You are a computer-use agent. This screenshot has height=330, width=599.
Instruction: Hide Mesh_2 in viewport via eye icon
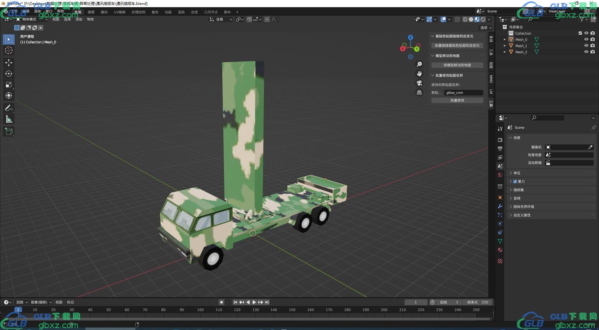(586, 52)
